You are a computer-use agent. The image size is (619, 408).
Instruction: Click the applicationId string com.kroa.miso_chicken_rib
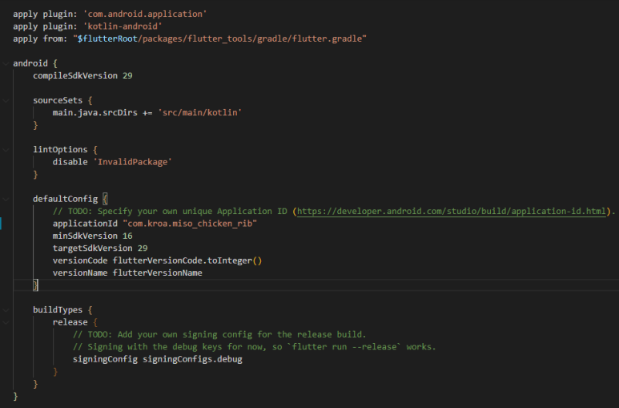(x=190, y=224)
